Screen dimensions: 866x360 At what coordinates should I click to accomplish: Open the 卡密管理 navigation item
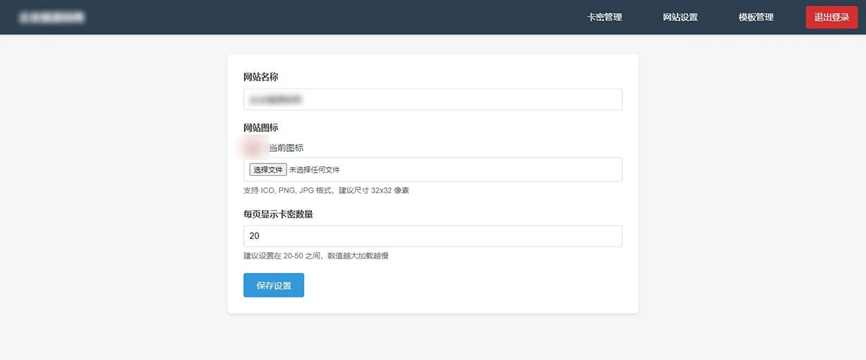[x=604, y=17]
